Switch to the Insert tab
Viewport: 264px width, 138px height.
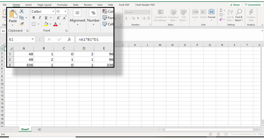[x=28, y=5]
